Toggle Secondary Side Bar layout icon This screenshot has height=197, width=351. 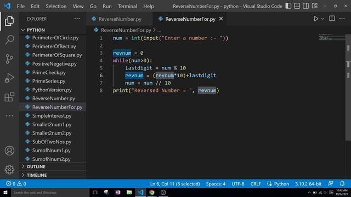click(x=306, y=6)
